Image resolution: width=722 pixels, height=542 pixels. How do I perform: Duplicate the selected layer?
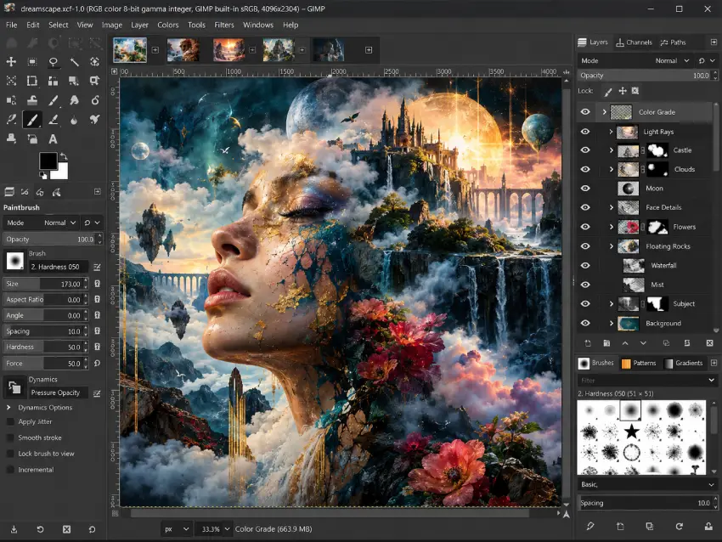pyautogui.click(x=666, y=343)
